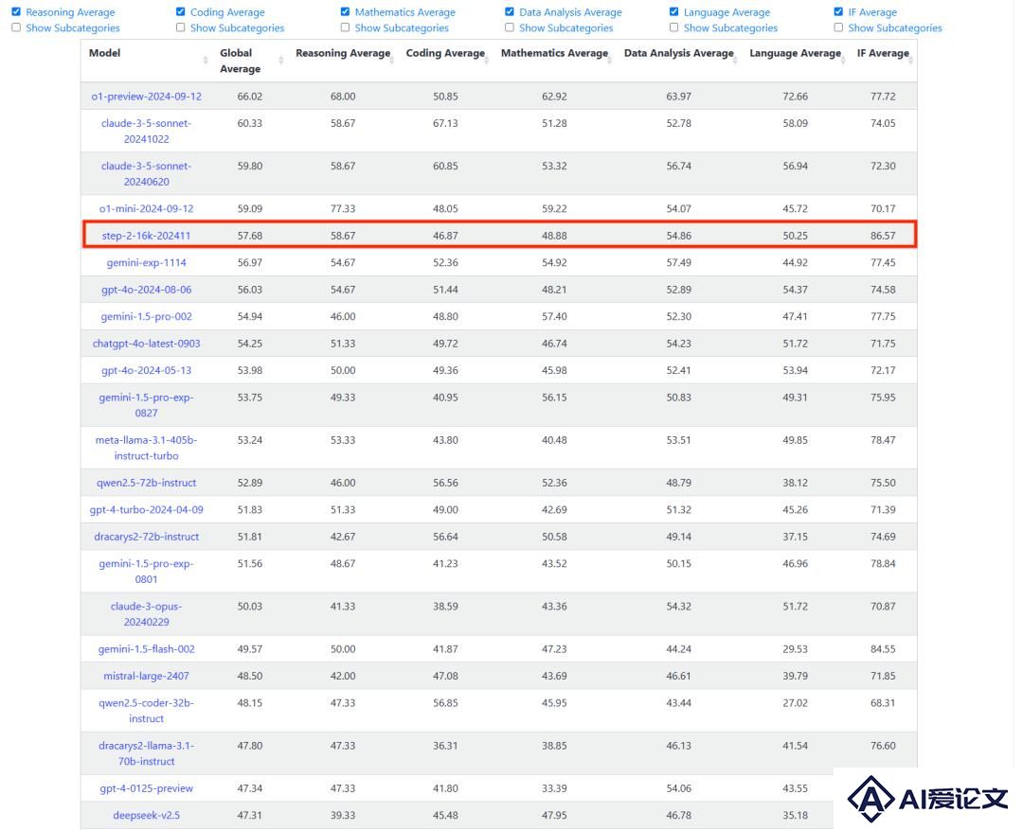Open the gemini-1.5-pro-002 model link

coord(146,316)
